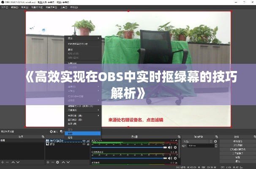Remove selected scene with minus icon
The width and height of the screenshot is (256, 169).
tap(7, 162)
